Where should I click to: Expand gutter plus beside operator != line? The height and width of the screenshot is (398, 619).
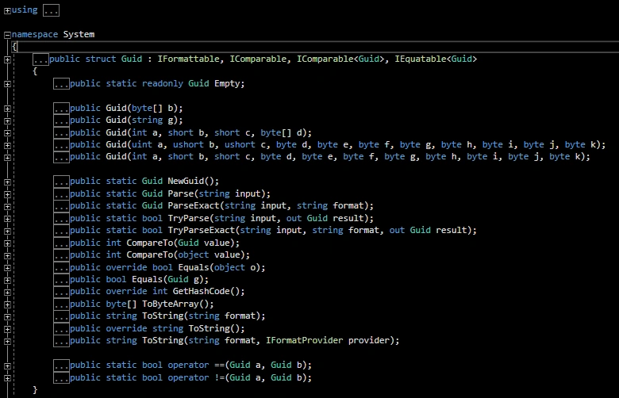point(7,378)
